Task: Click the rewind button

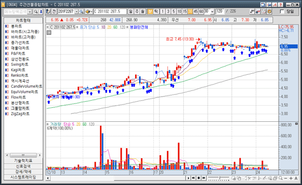Action: pos(193,178)
